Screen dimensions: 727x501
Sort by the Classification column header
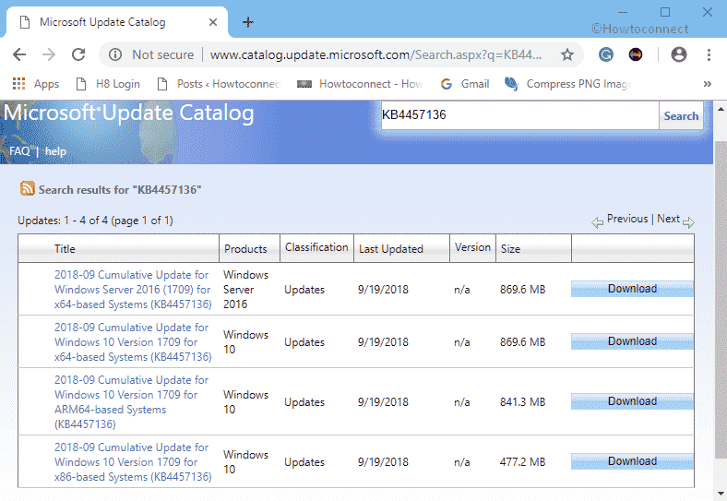316,247
